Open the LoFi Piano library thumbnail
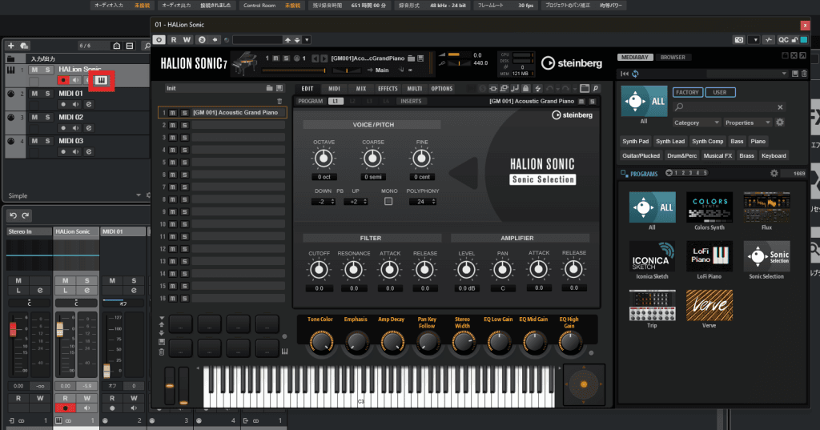 709,256
